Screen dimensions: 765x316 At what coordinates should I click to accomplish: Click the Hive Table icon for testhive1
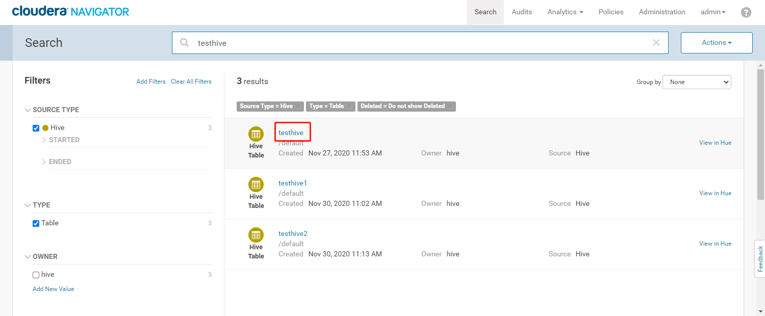[x=256, y=185]
